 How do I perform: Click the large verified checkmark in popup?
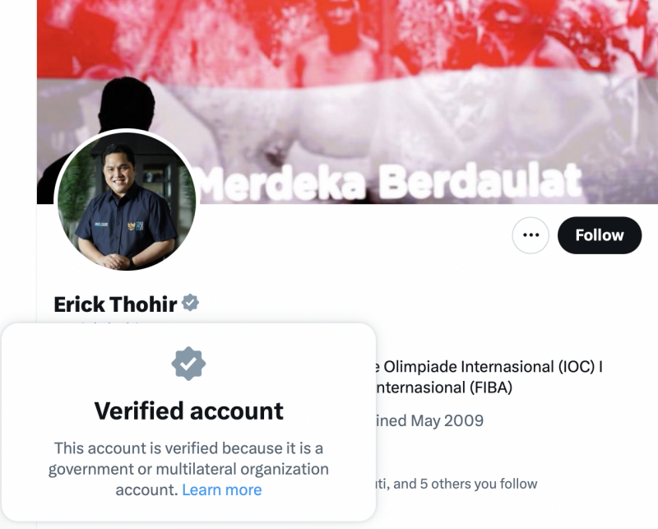[x=188, y=364]
